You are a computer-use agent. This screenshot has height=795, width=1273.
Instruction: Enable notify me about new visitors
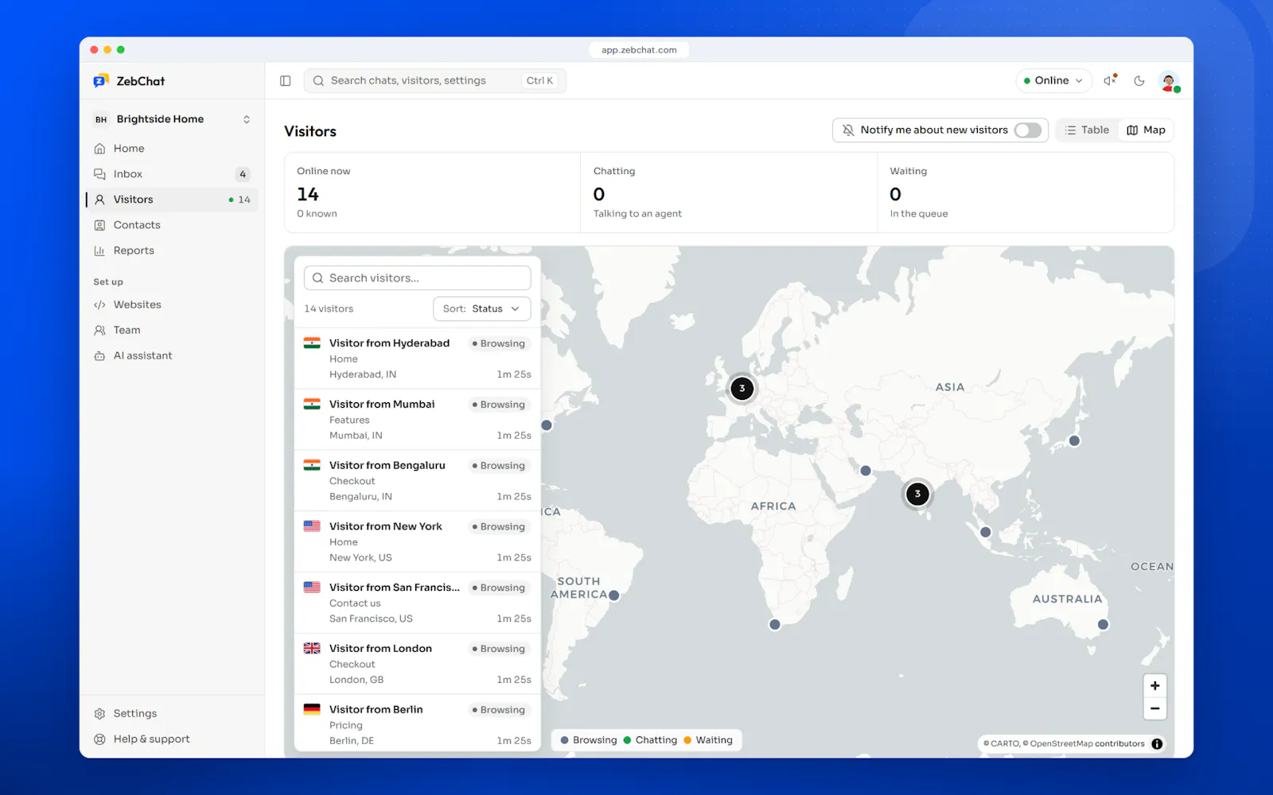point(1027,130)
